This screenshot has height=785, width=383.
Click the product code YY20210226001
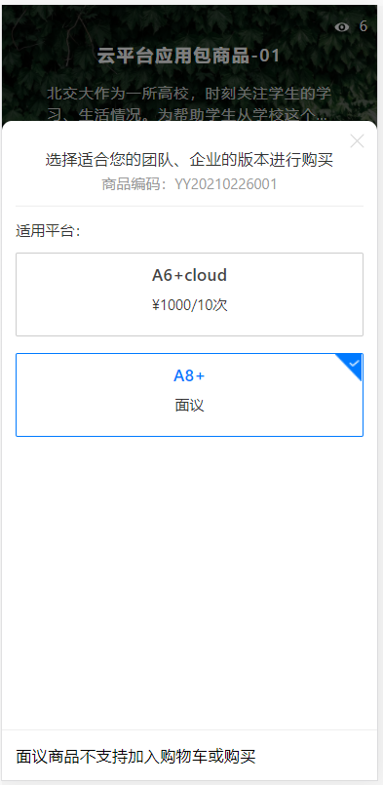tap(226, 184)
